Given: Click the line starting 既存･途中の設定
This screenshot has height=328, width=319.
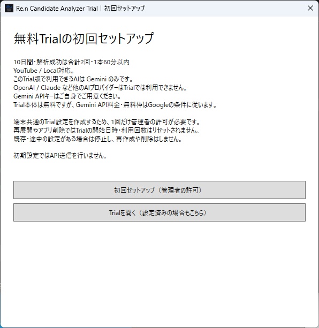Looking at the screenshot, I should [97, 139].
